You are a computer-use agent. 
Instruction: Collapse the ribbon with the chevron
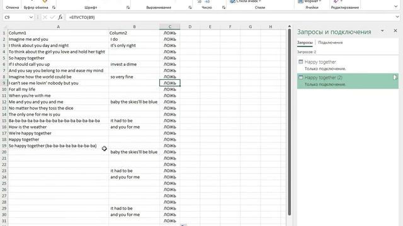click(x=396, y=6)
